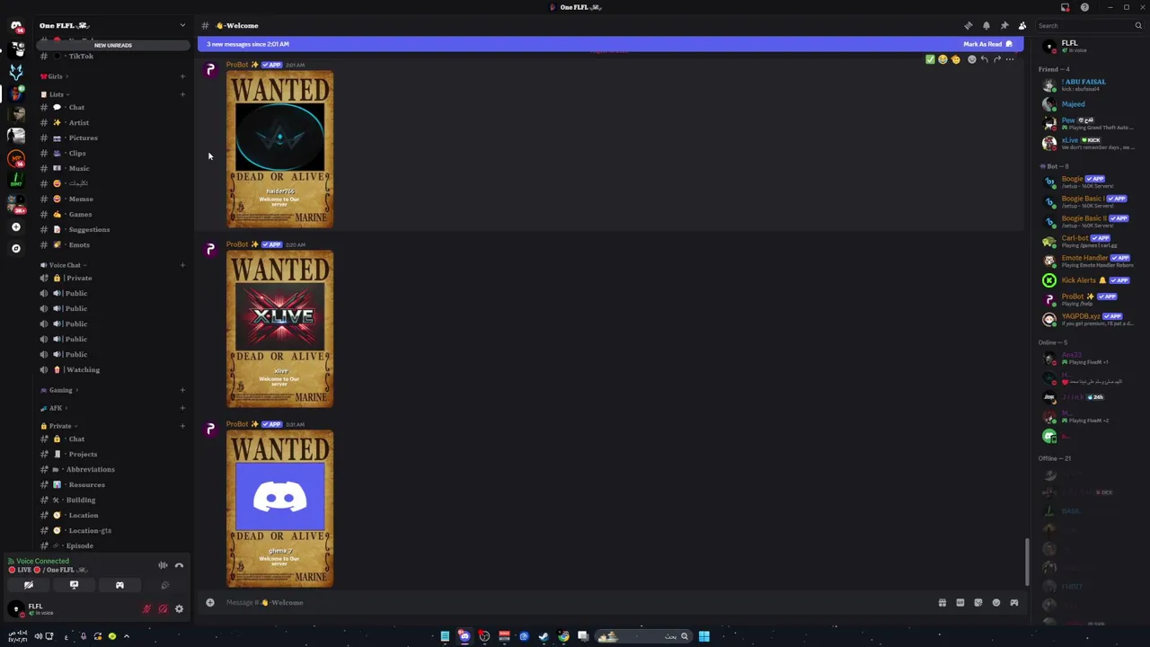Attach a file with the plus button
The height and width of the screenshot is (647, 1150).
(210, 603)
